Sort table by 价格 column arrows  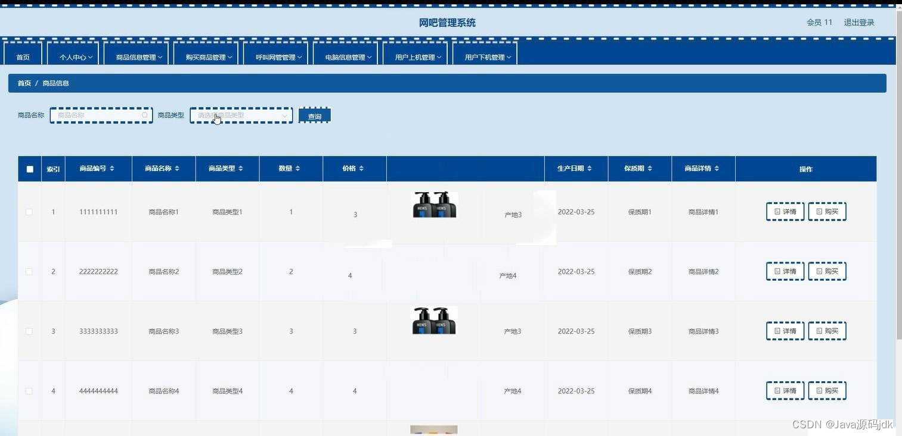[361, 169]
